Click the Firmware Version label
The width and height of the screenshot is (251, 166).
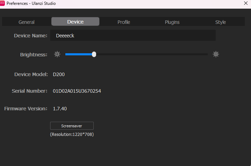(26, 109)
